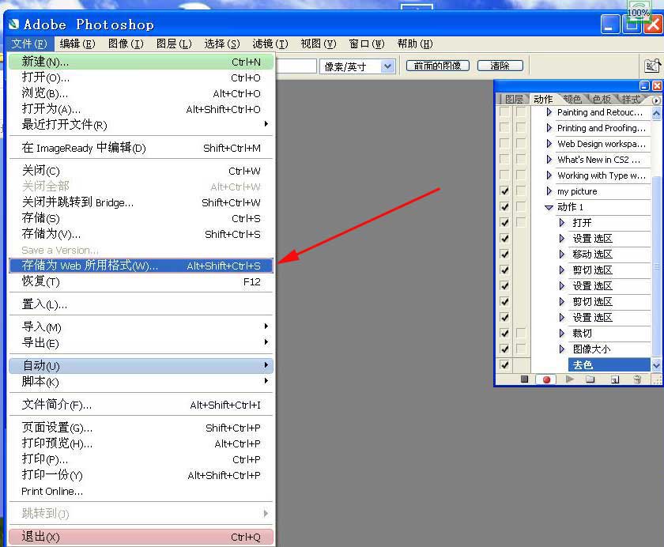664x547 pixels.
Task: Open the 脚本(K) submenu
Action: [x=141, y=382]
